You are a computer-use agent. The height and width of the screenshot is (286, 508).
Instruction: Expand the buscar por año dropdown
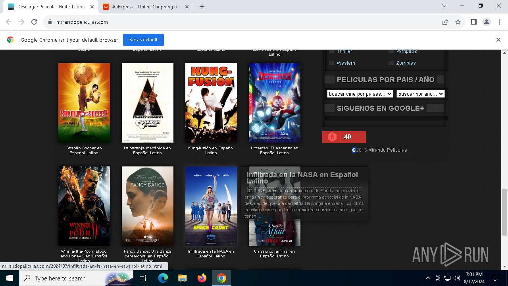[x=420, y=94]
